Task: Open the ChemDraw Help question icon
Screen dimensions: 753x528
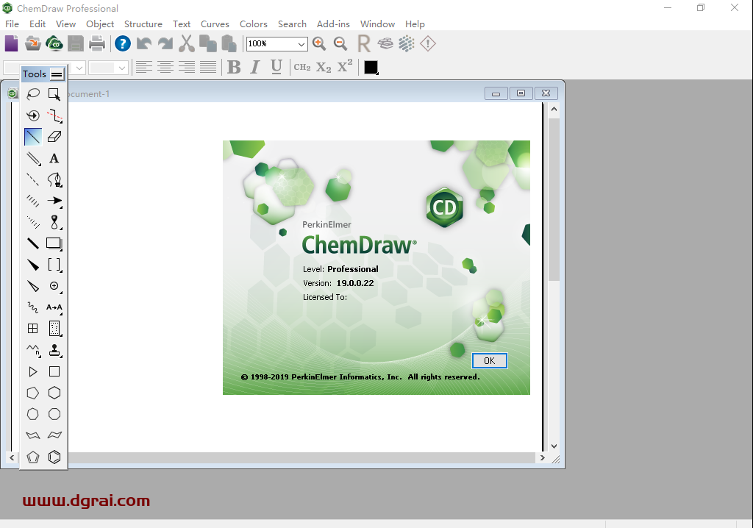Action: (x=123, y=43)
